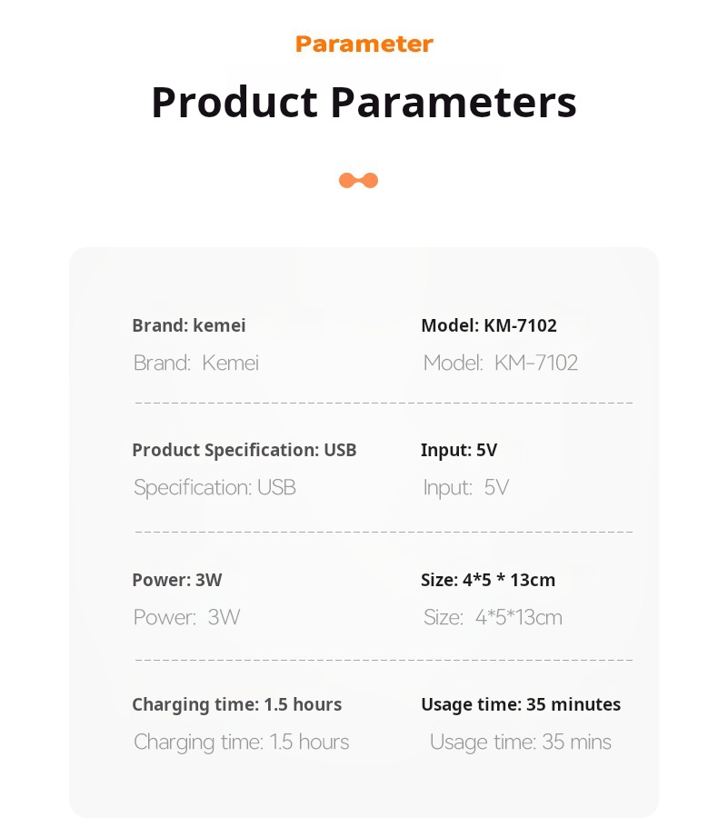Click the bold "Size: 4*5 * 13cm" label
718x837 pixels.
[x=488, y=580]
